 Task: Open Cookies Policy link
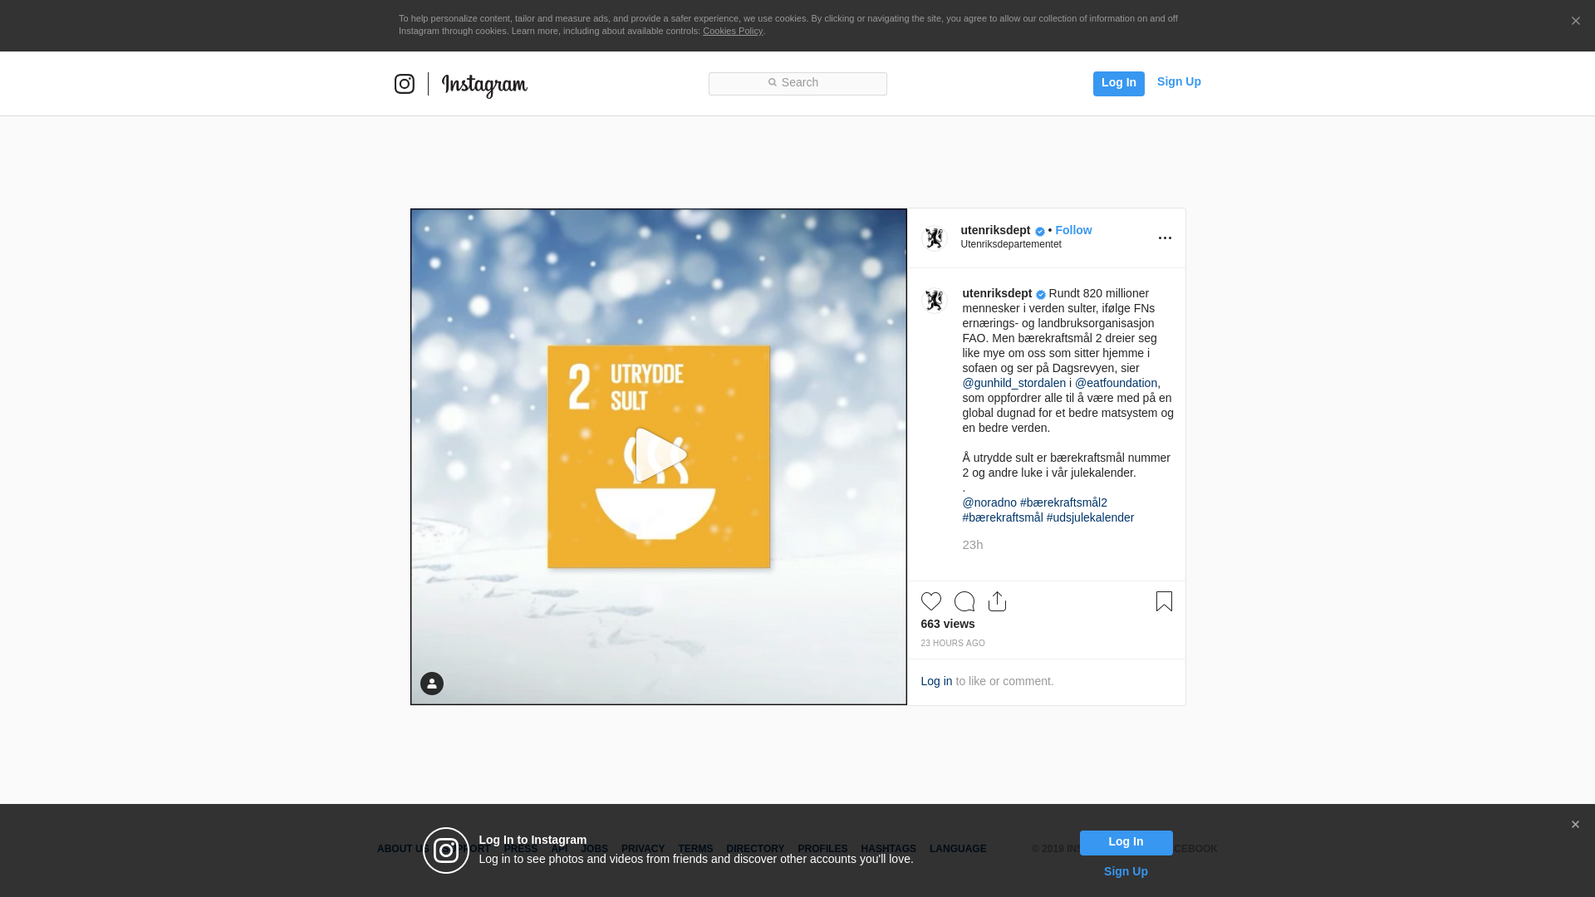pyautogui.click(x=732, y=31)
